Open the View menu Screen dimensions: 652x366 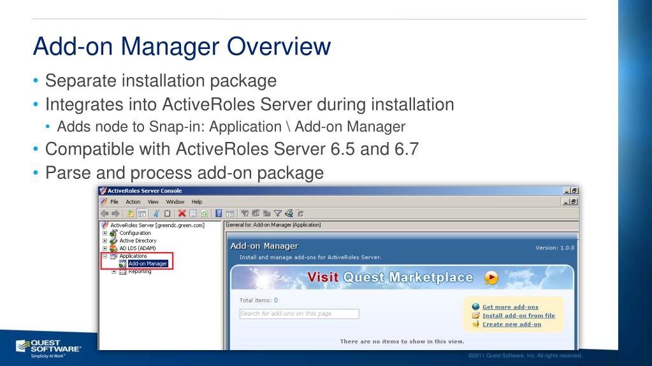click(153, 202)
